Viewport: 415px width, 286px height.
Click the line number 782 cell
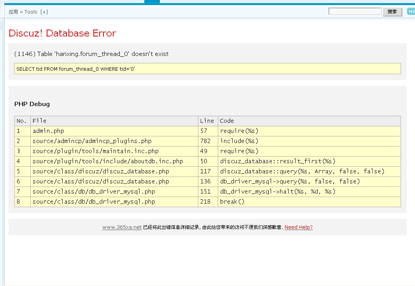(208, 141)
